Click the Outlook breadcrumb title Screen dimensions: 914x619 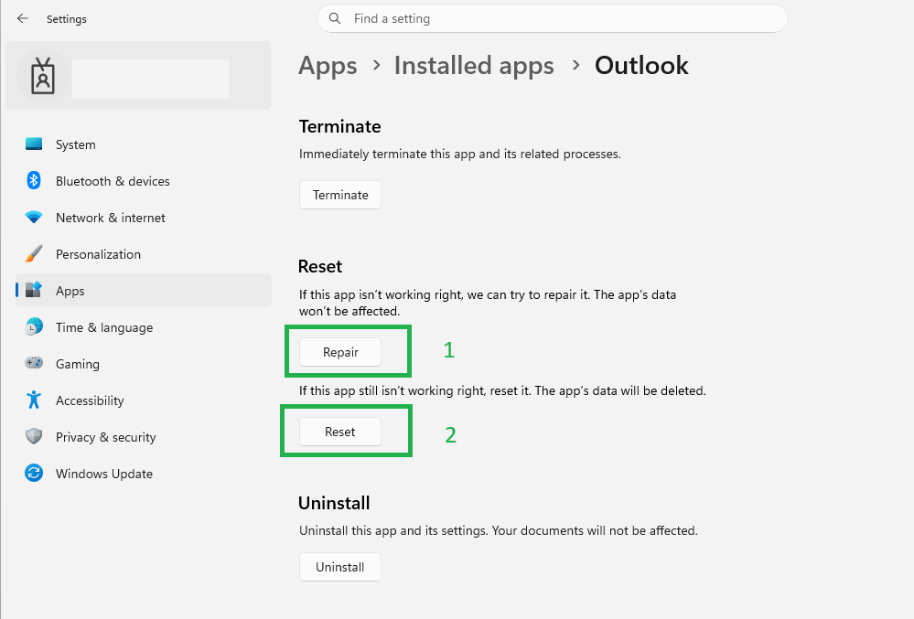tap(641, 65)
